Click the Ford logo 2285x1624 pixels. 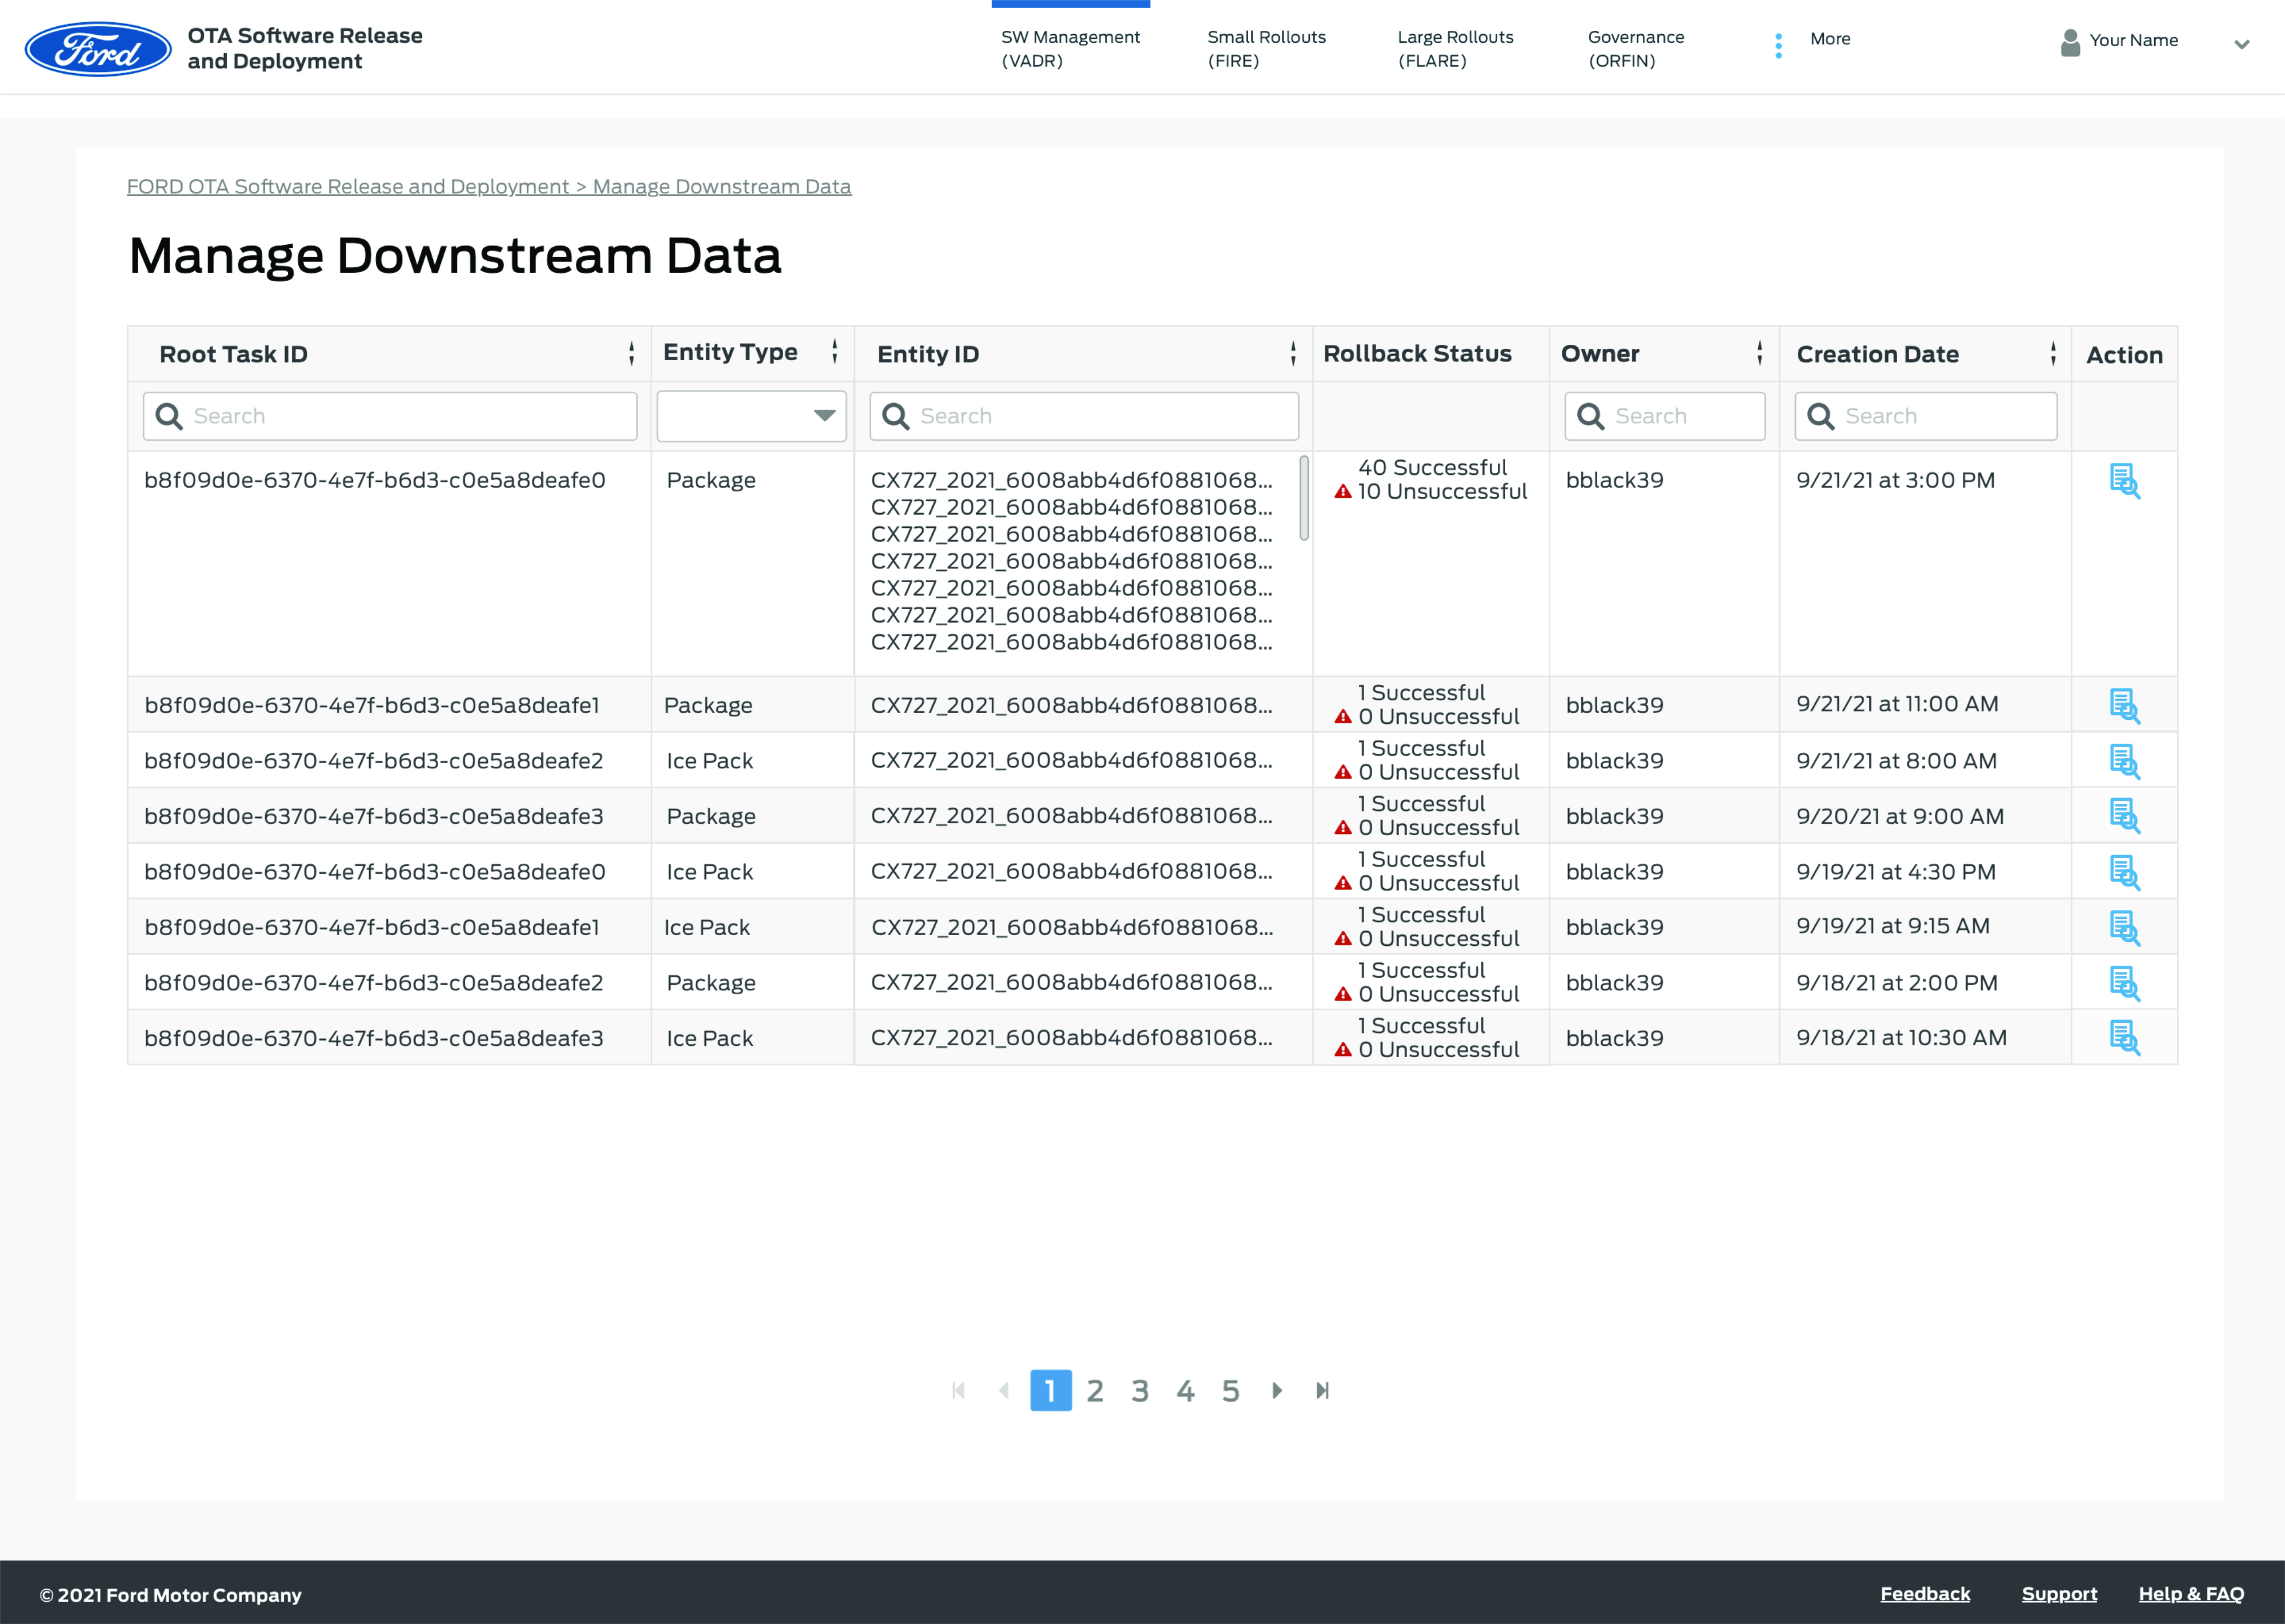[98, 49]
